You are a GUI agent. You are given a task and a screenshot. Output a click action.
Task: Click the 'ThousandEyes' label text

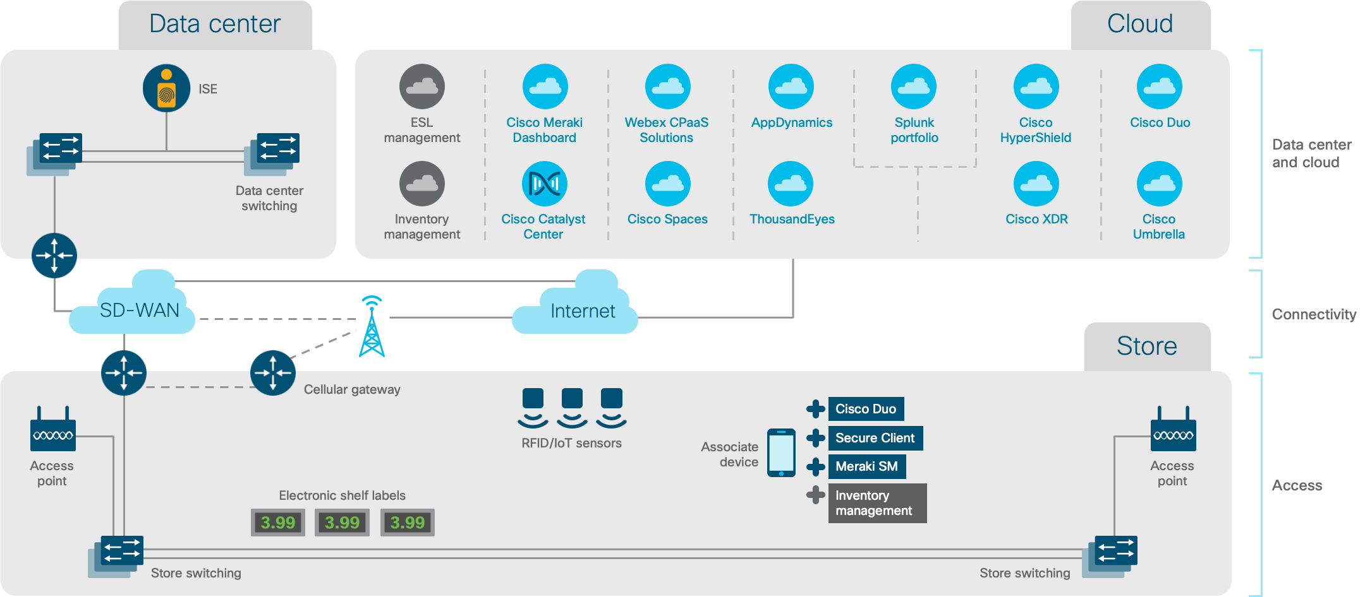click(x=792, y=219)
